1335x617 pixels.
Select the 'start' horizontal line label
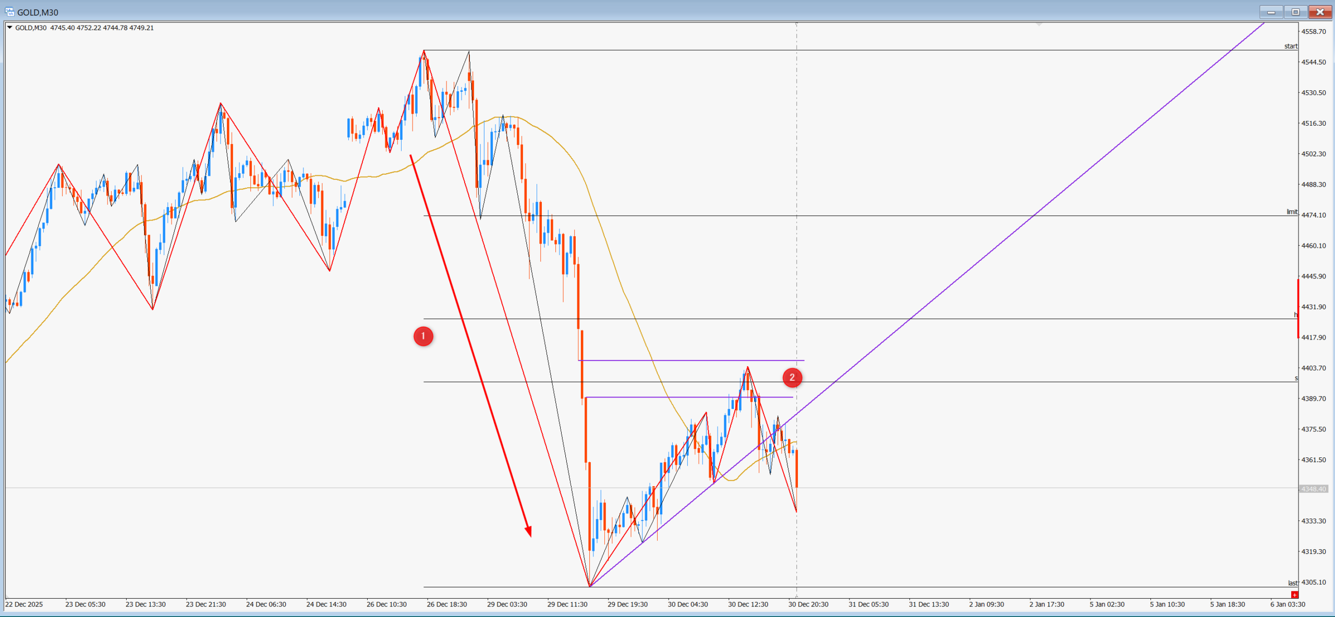(x=1291, y=46)
